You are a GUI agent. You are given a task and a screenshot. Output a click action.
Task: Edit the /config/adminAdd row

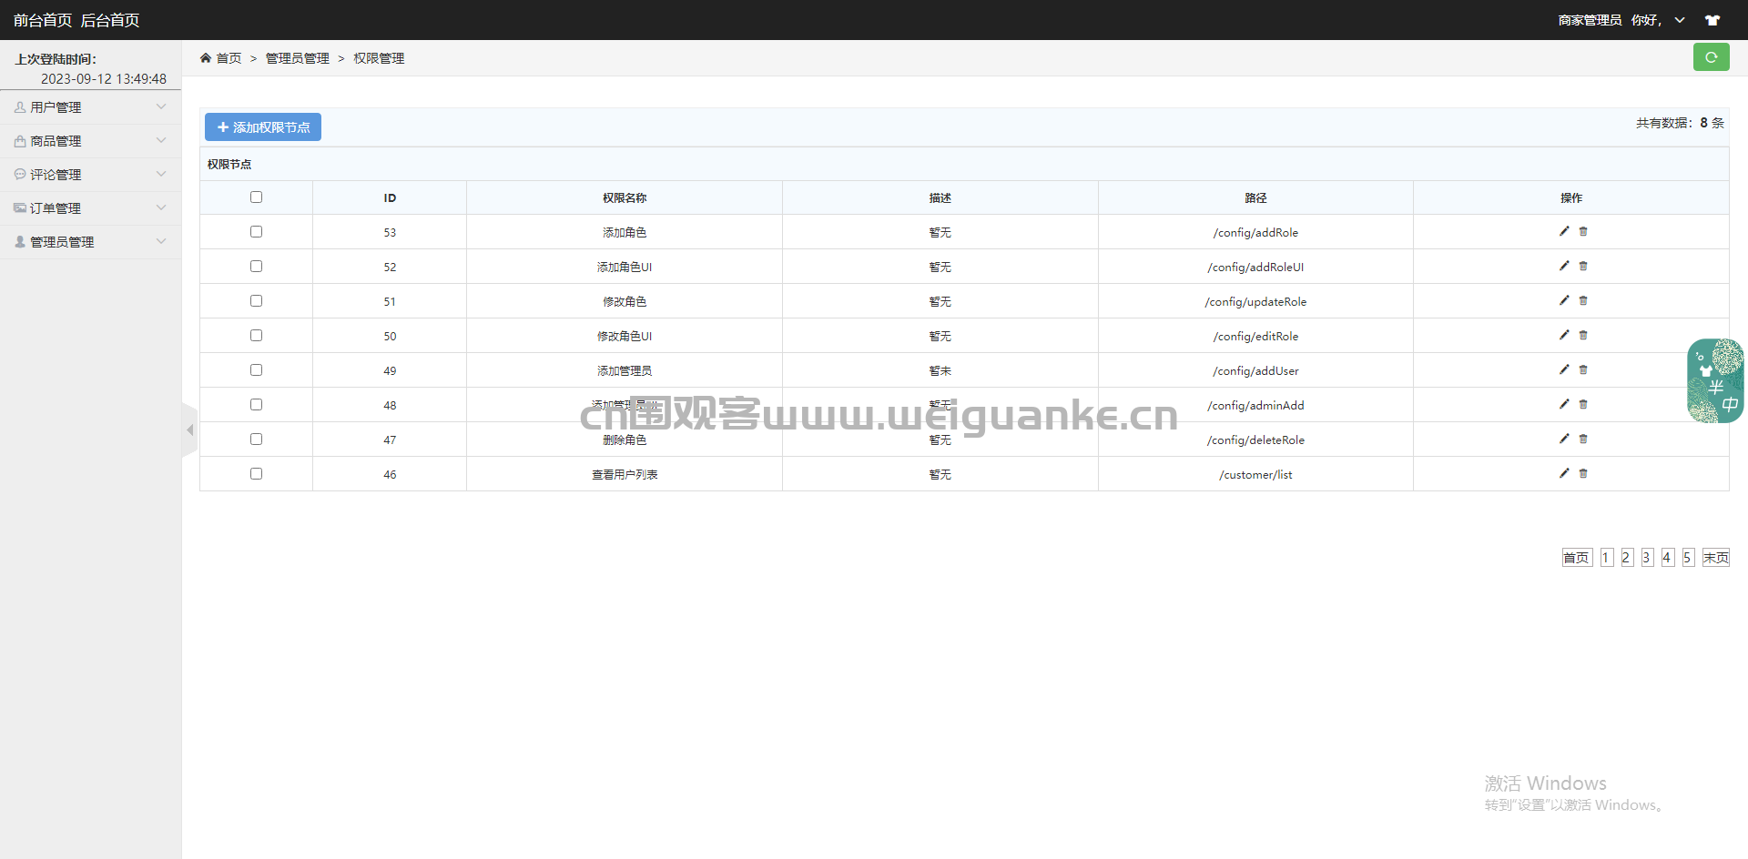tap(1564, 404)
